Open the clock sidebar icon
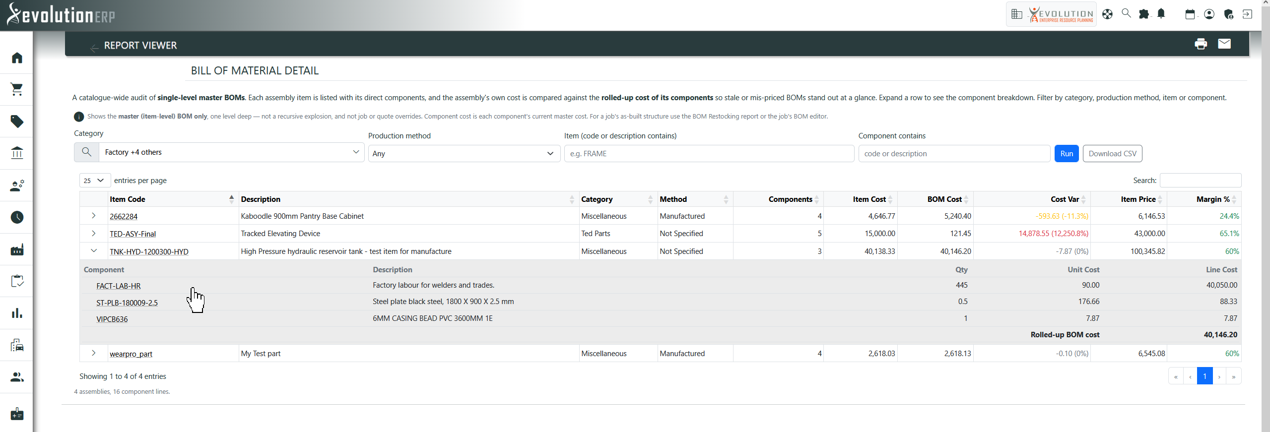This screenshot has height=432, width=1270. [17, 217]
